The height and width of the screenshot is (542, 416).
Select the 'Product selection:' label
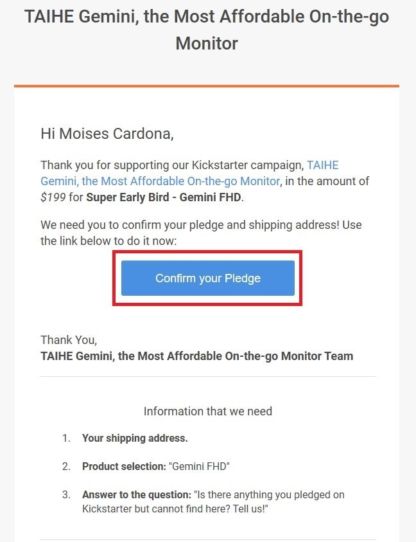point(125,467)
